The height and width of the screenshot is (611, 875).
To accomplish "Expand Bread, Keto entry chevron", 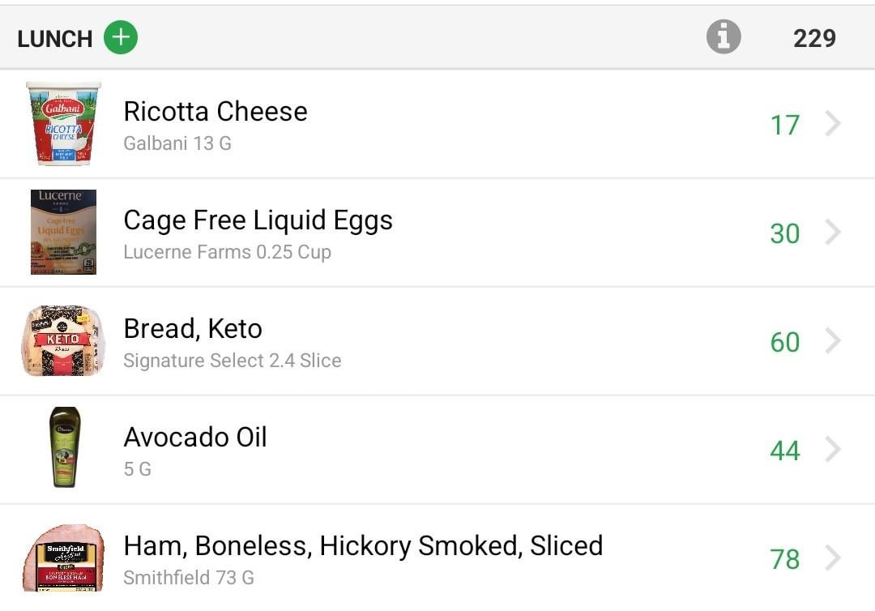I will 833,340.
